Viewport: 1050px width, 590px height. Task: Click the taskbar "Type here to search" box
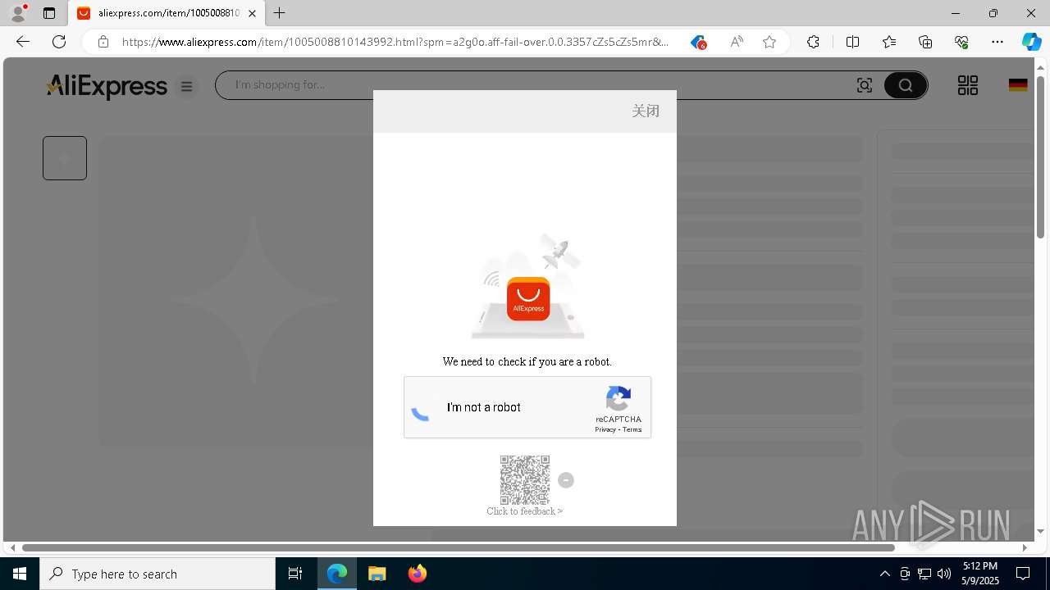tap(157, 574)
